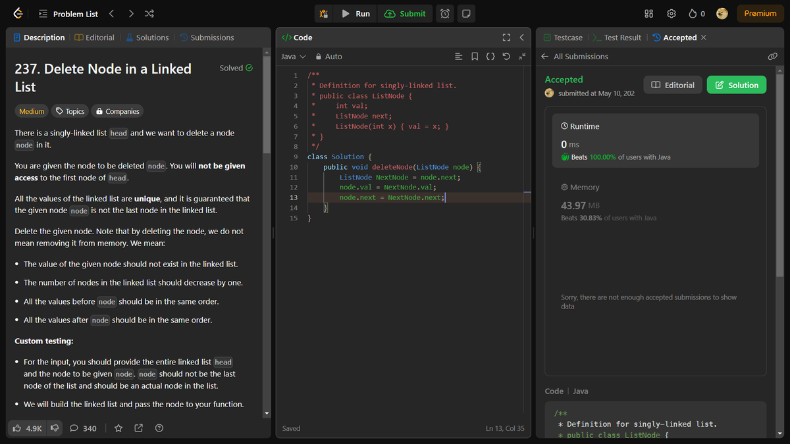Select the Memory result card

(x=655, y=202)
